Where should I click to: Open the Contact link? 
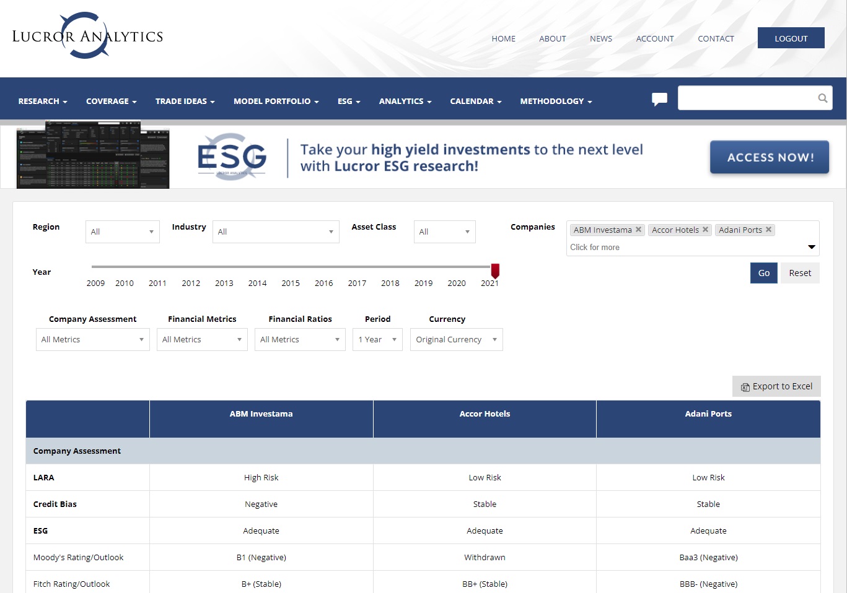point(716,38)
